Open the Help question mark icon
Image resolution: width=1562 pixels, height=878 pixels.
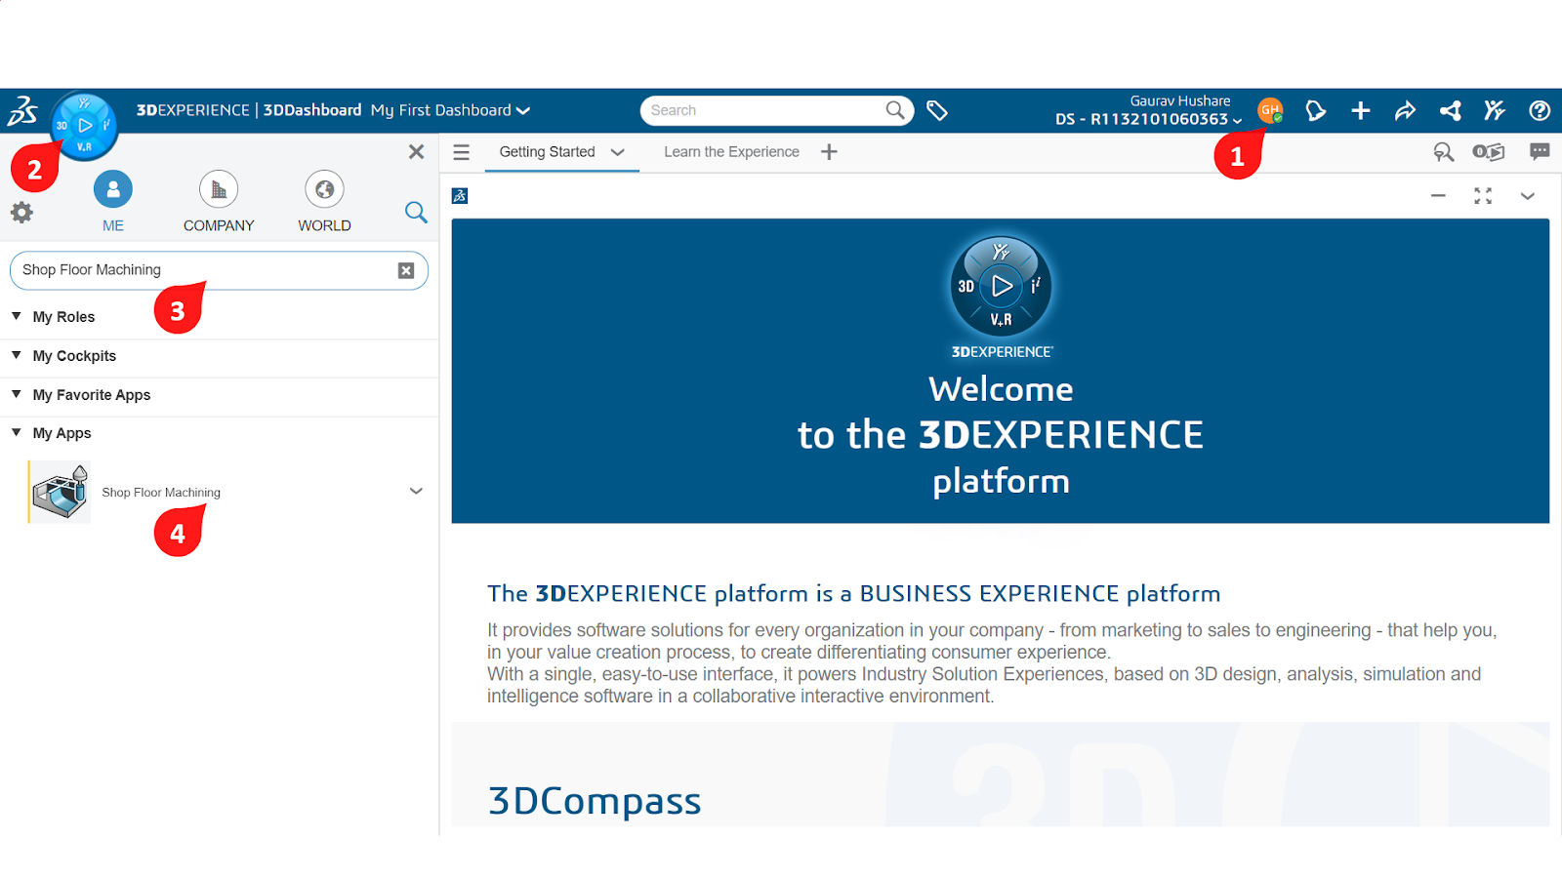click(x=1540, y=110)
